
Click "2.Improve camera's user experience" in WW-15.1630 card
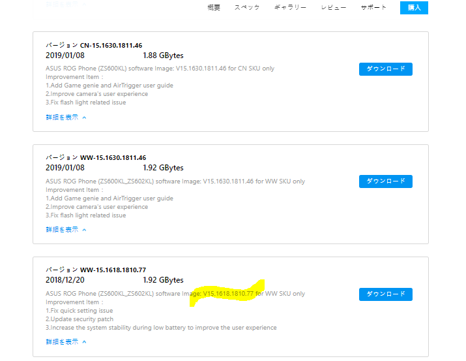click(x=96, y=207)
